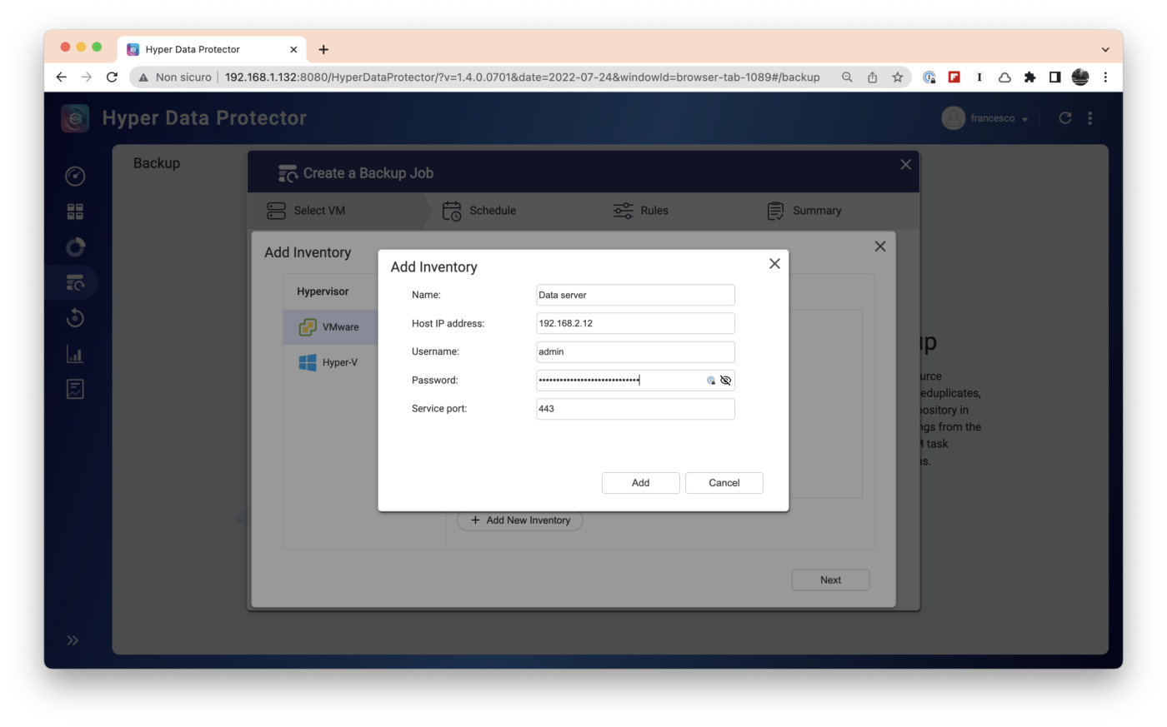This screenshot has height=727, width=1167.
Task: Select the Hyper-V hypervisor entry
Action: point(330,363)
